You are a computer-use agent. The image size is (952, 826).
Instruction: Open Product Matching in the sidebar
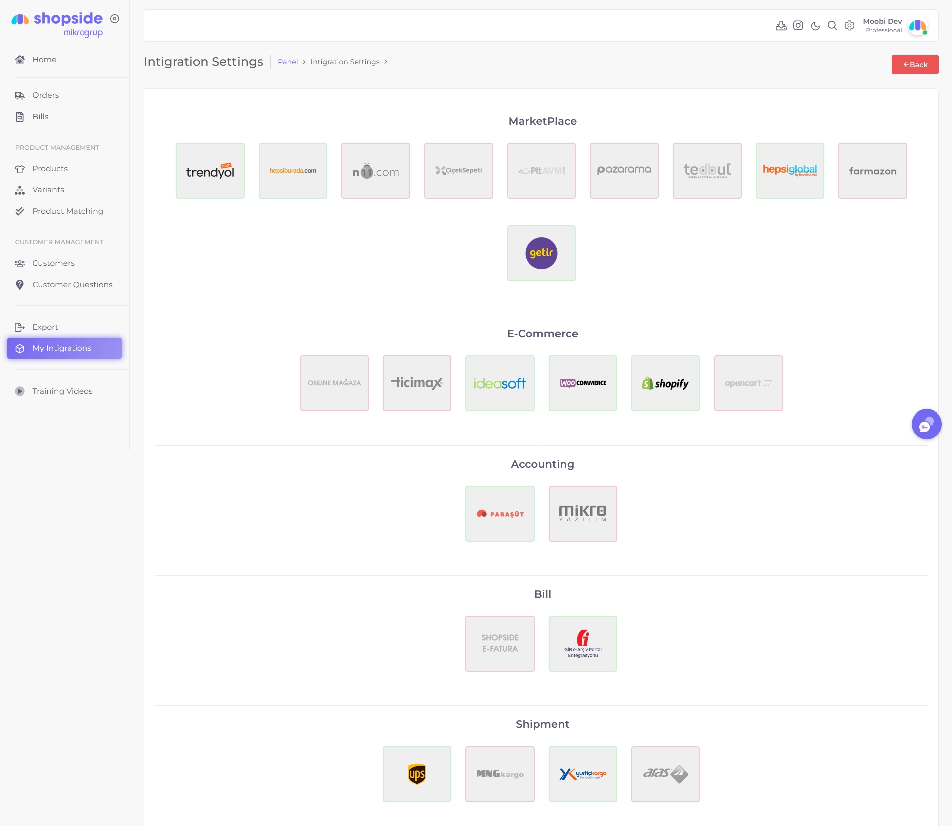coord(64,211)
